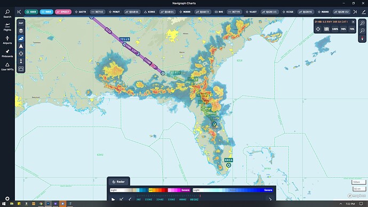Toggle the aircraft position arrow button
The image size is (368, 207).
click(x=21, y=46)
